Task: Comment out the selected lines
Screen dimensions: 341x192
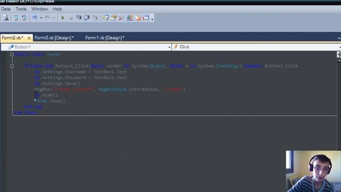Action: click(16, 18)
